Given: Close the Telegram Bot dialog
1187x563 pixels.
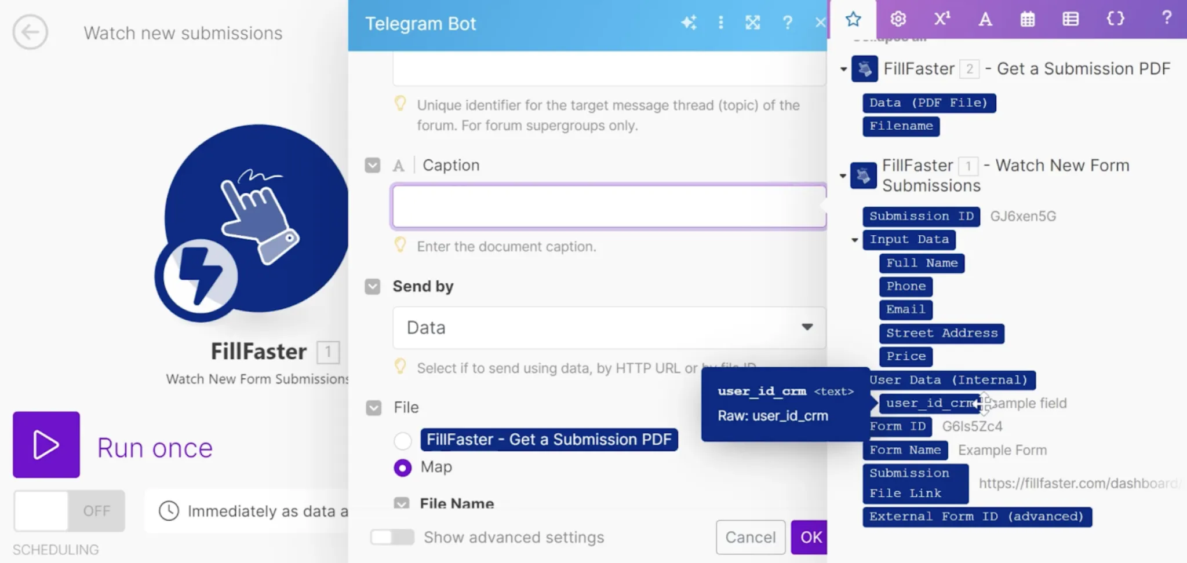Looking at the screenshot, I should click(820, 23).
